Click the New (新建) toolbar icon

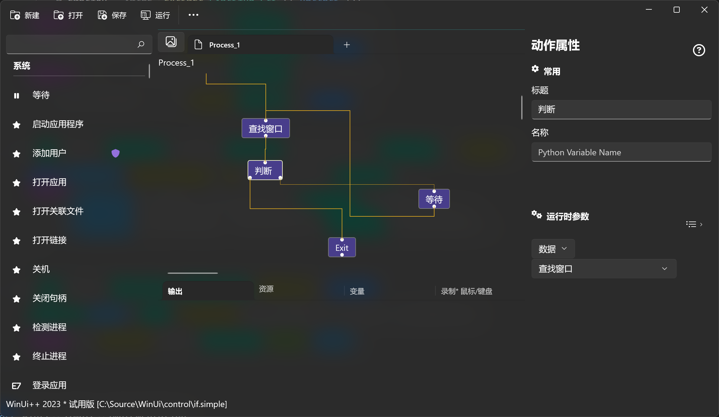point(15,15)
